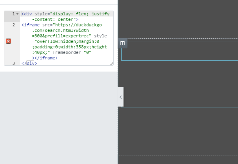Image resolution: width=238 pixels, height=164 pixels.
Task: Select line number 3 in the gutter
Action: (x=13, y=63)
